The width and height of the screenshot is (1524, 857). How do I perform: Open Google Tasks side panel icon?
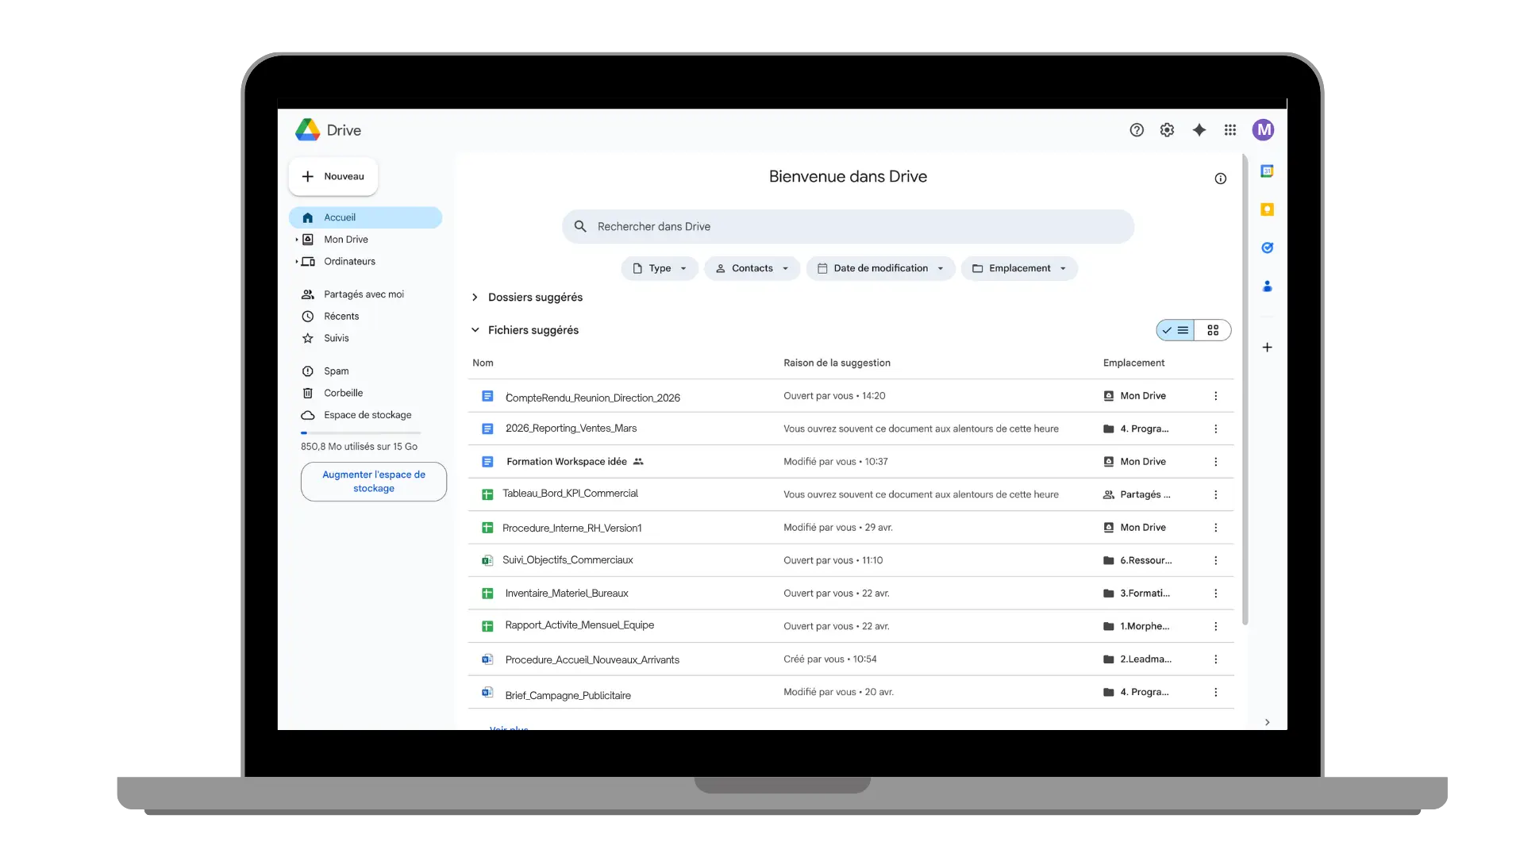point(1268,248)
